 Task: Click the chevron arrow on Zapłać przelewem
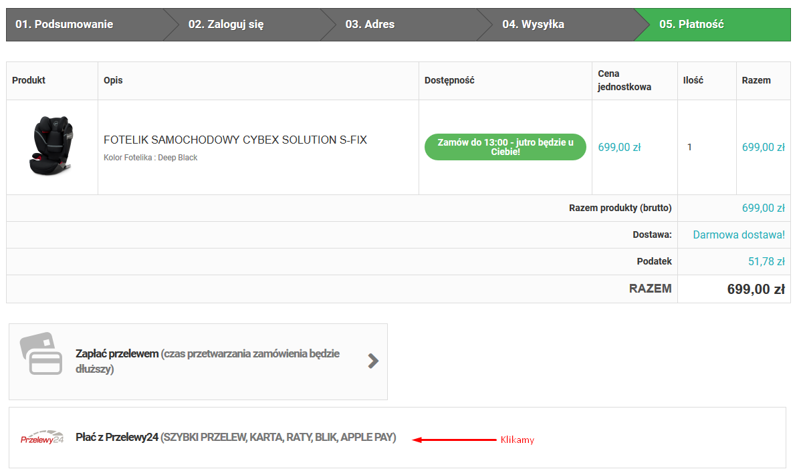click(x=373, y=361)
